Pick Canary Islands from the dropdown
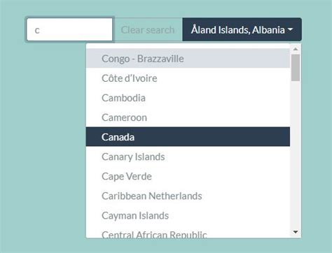This screenshot has width=332, height=253. pyautogui.click(x=188, y=157)
